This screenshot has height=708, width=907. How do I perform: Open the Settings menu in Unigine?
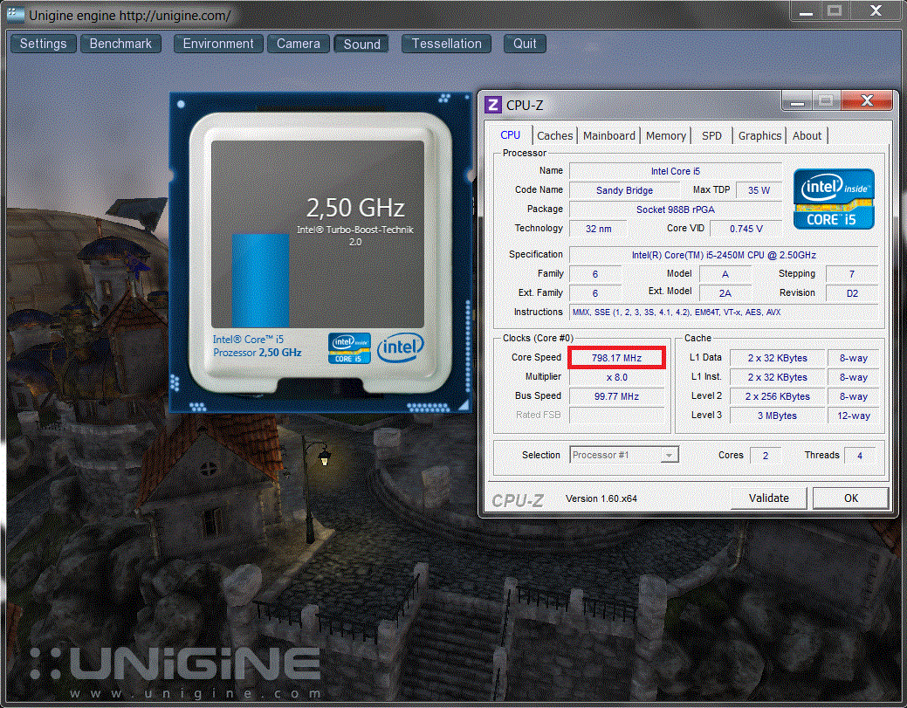(44, 44)
